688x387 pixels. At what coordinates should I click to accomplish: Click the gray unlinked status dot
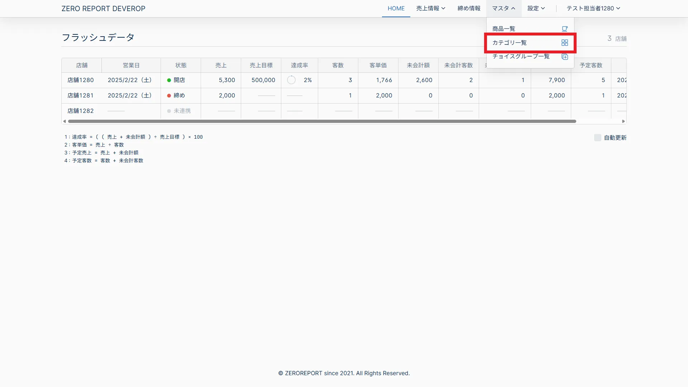[x=169, y=111]
